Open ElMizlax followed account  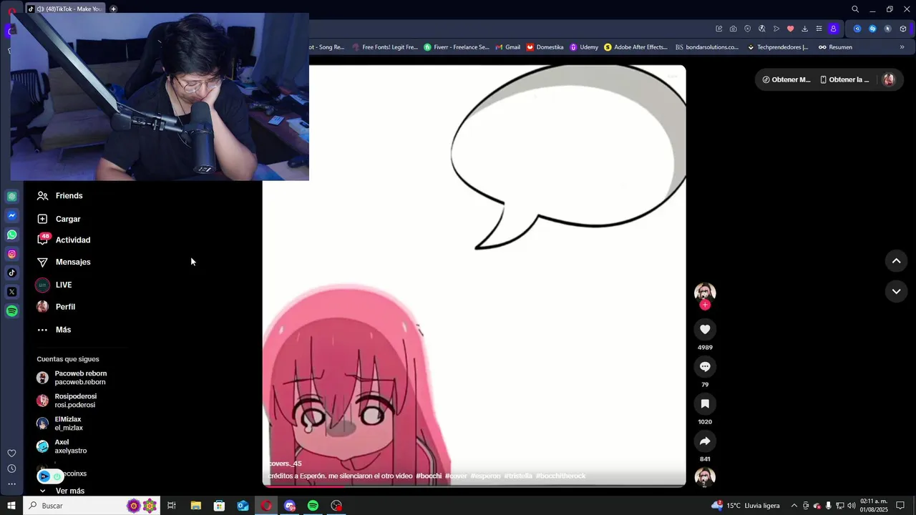point(59,423)
